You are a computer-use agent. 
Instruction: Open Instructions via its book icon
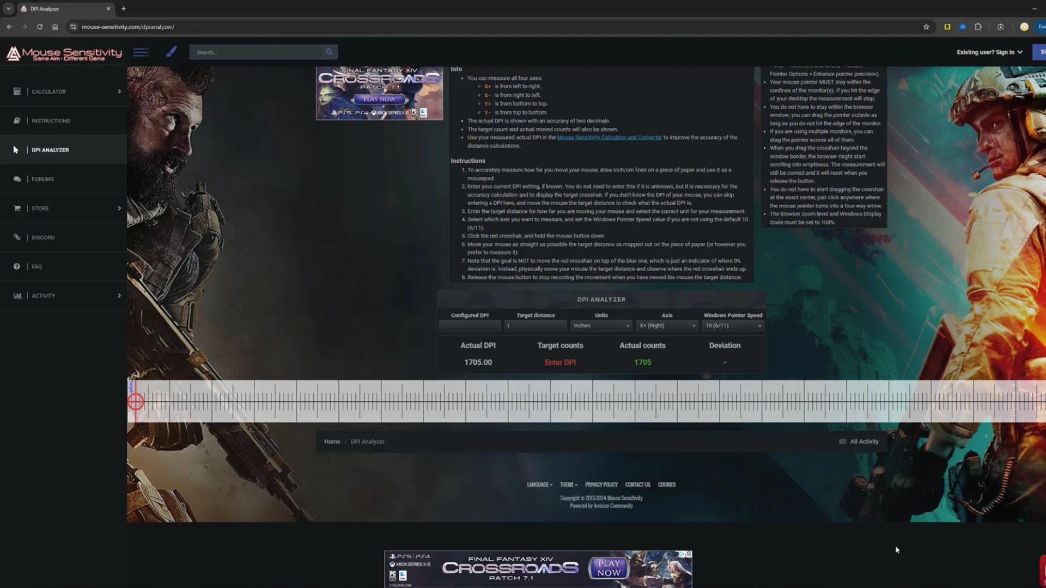coord(17,121)
